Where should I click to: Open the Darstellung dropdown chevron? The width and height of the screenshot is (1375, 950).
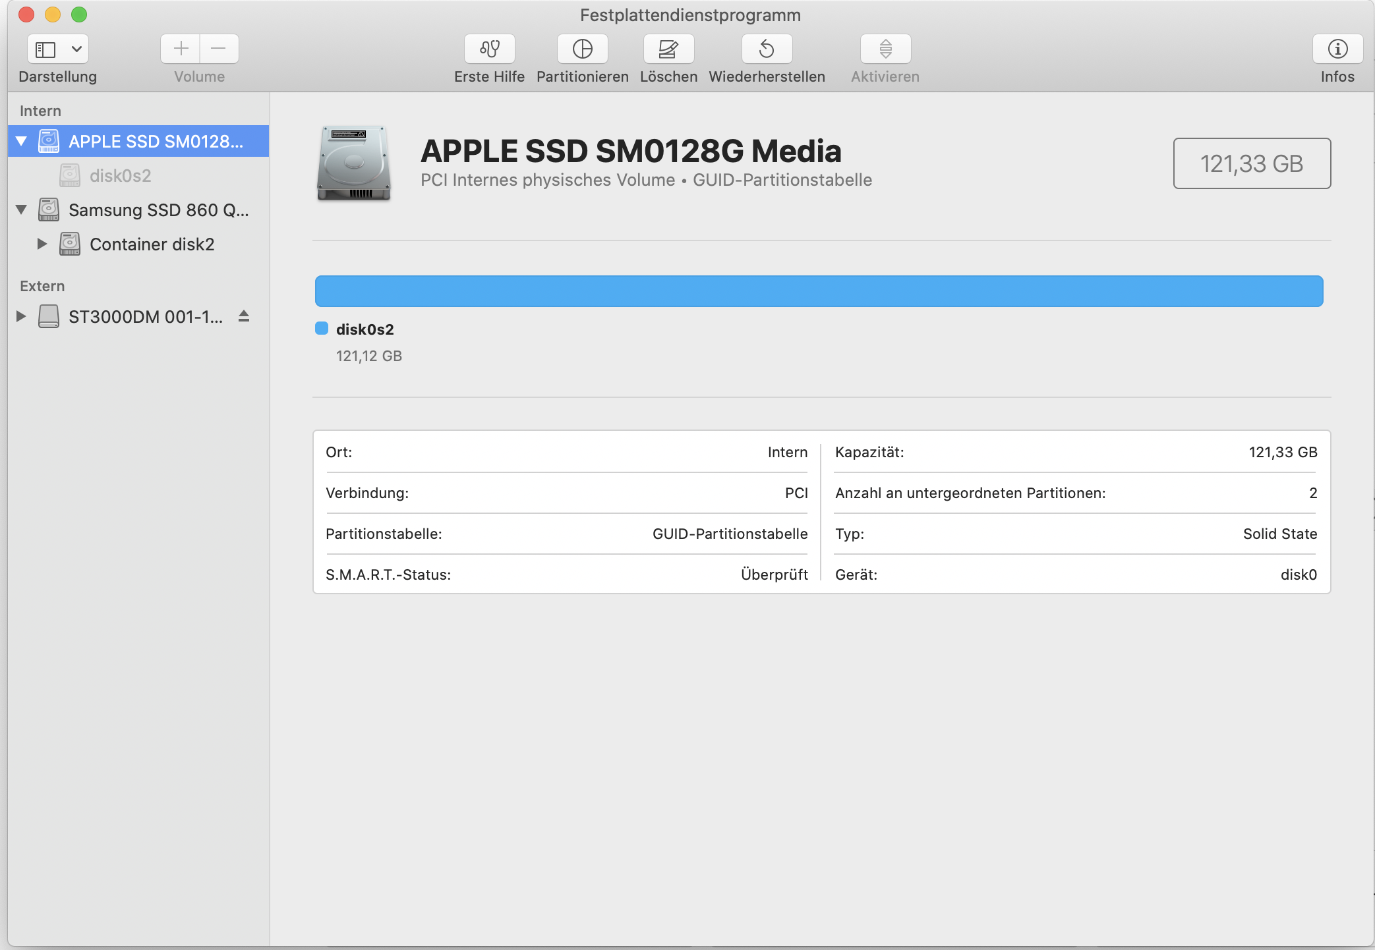[x=76, y=49]
